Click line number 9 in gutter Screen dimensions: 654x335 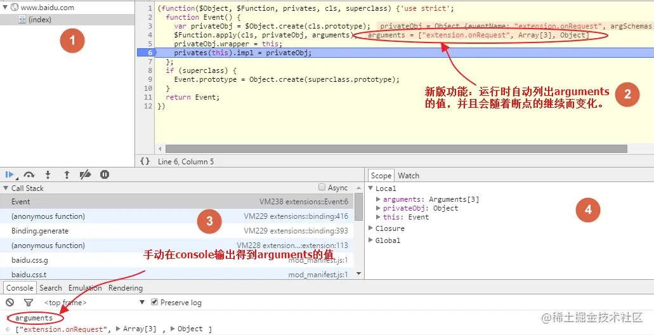tap(150, 79)
